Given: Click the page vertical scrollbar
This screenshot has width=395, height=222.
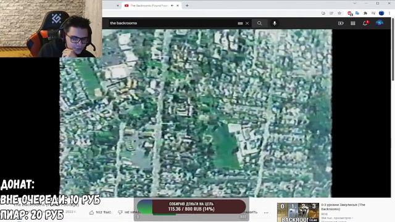Looking at the screenshot, I should coord(393,49).
